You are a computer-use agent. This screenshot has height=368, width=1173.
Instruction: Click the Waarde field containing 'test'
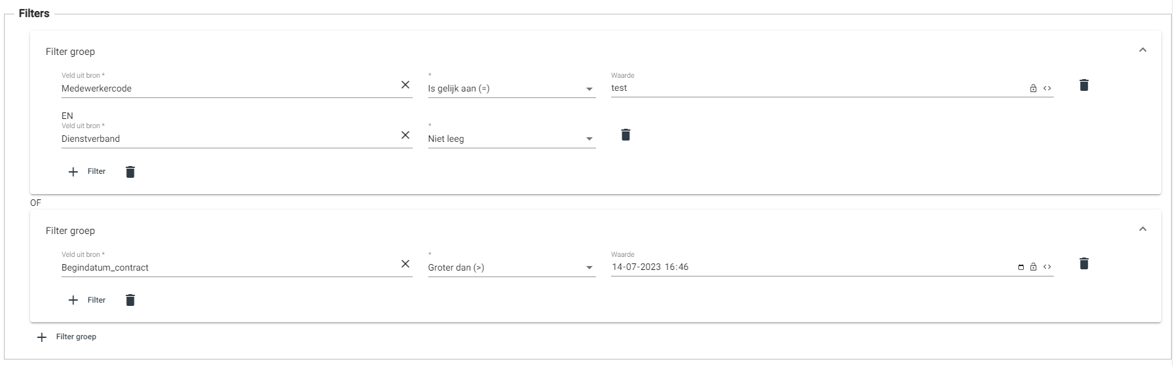point(812,88)
